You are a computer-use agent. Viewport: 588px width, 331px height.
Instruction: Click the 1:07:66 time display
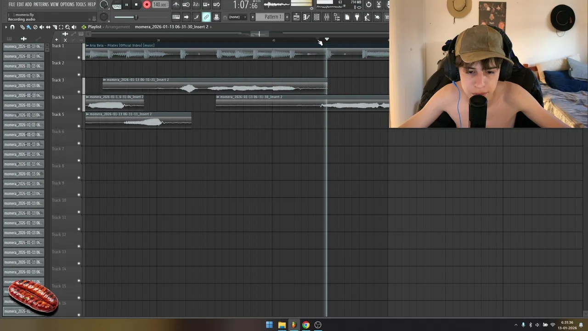point(245,5)
